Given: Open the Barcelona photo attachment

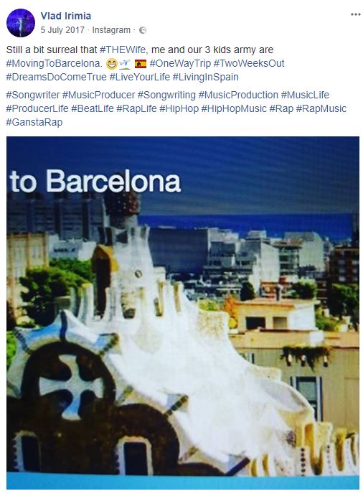Looking at the screenshot, I should coord(183,312).
